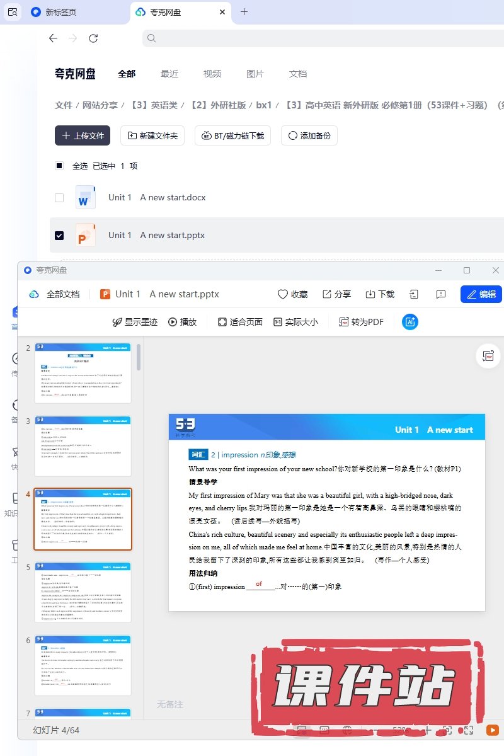Start slideshow with 播放

click(x=182, y=322)
